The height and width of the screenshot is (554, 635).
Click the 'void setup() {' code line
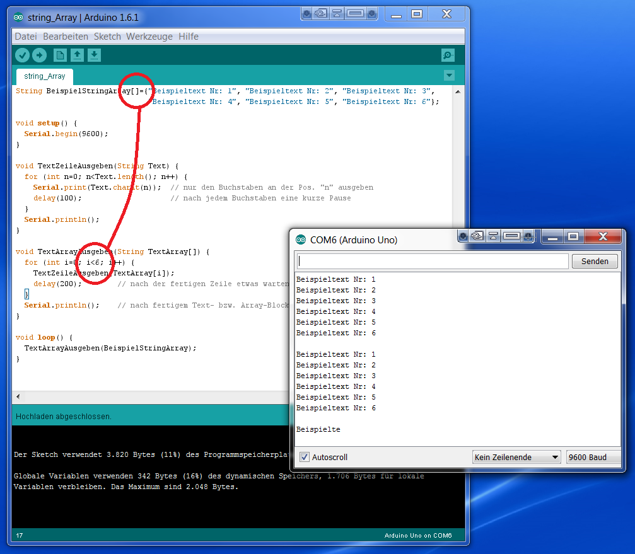tap(46, 123)
